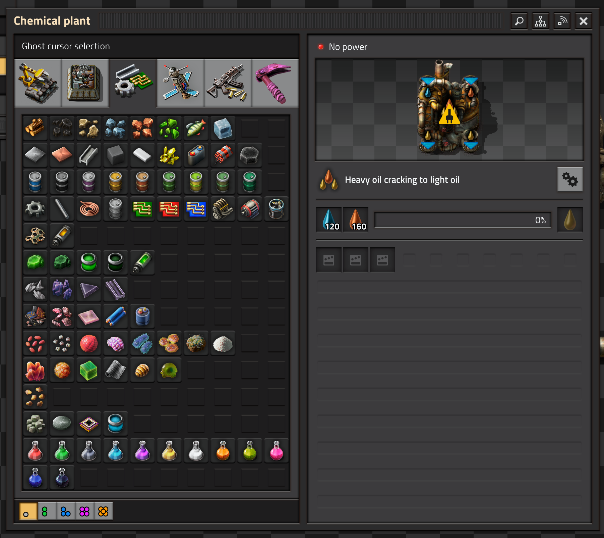Select legendary quality orange circles button
Viewport: 604px width, 538px height.
pyautogui.click(x=103, y=511)
